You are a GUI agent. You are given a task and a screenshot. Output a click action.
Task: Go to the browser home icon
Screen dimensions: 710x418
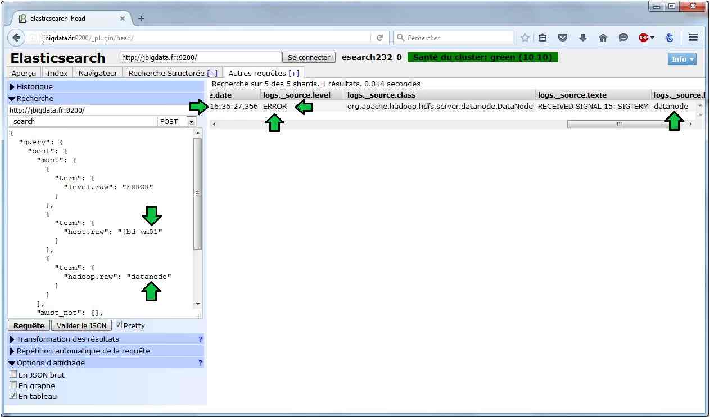[x=603, y=38]
